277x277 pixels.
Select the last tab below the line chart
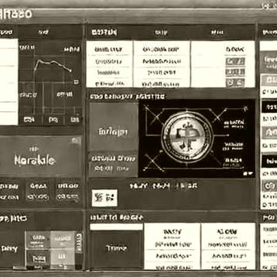75,119
